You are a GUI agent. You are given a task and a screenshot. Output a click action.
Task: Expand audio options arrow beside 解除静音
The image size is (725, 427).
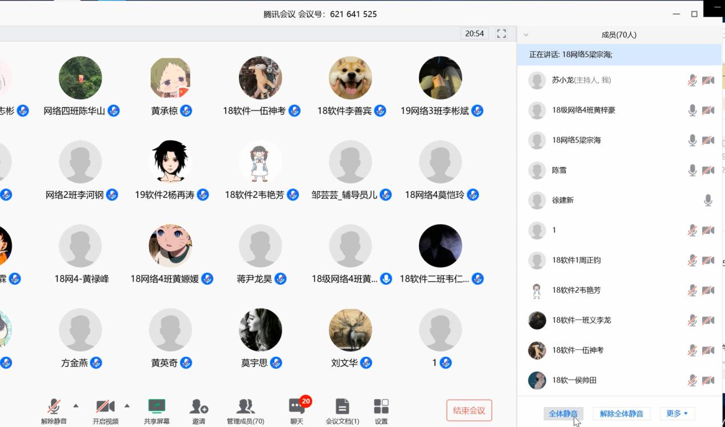point(76,406)
